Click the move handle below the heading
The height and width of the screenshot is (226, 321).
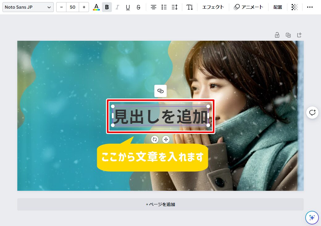(x=166, y=140)
